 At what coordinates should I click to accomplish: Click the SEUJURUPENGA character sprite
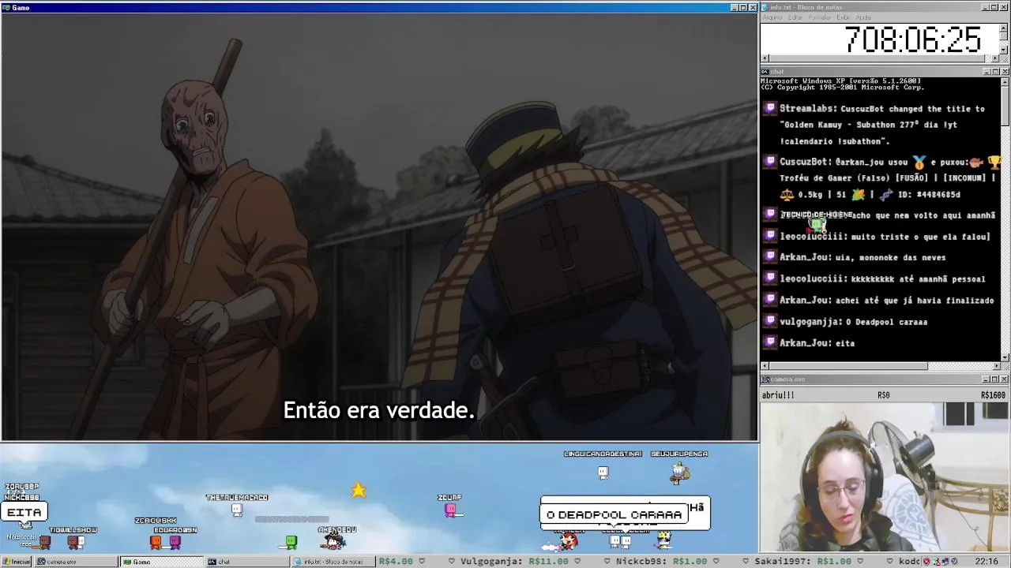(680, 473)
